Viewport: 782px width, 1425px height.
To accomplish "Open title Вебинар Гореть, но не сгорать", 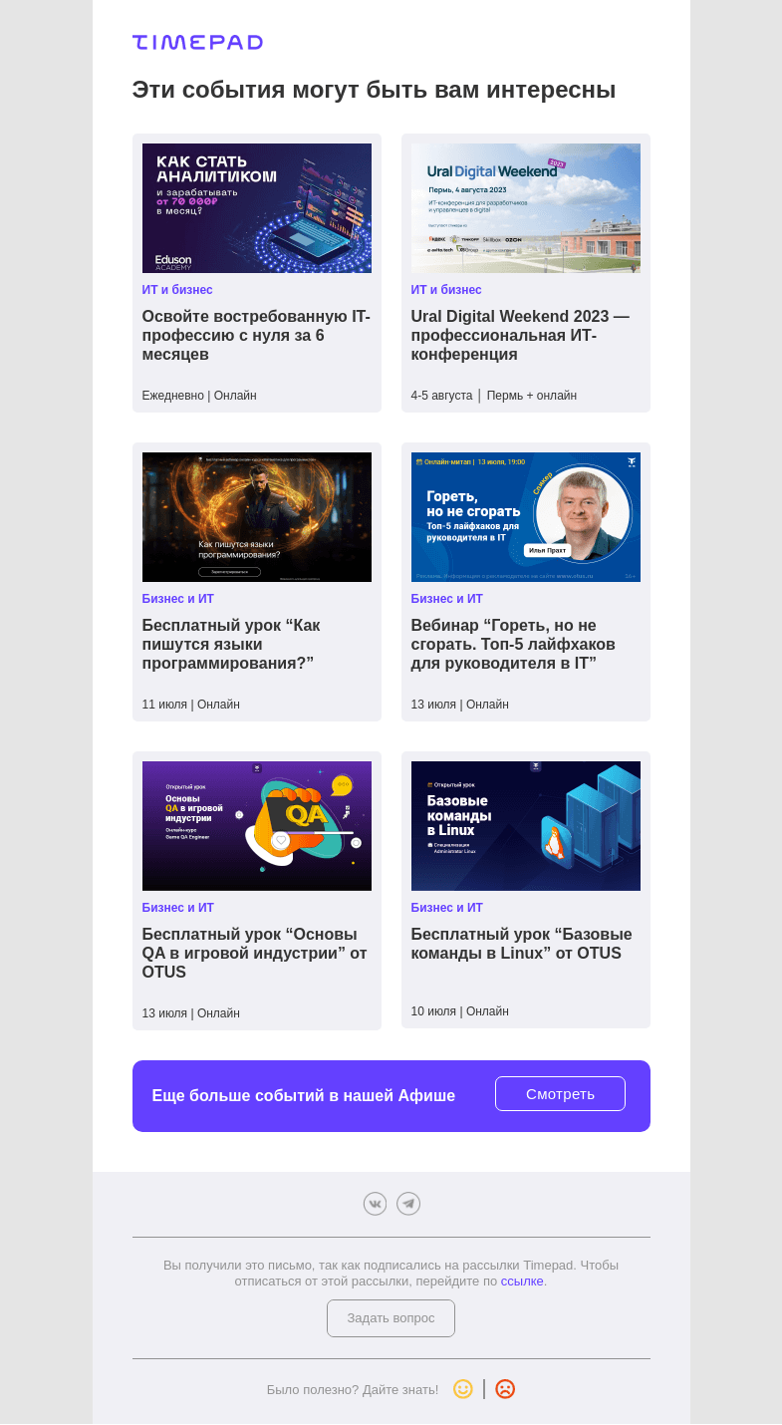I will [x=514, y=645].
